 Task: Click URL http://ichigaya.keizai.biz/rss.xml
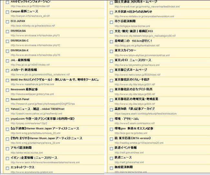pos(132,26)
